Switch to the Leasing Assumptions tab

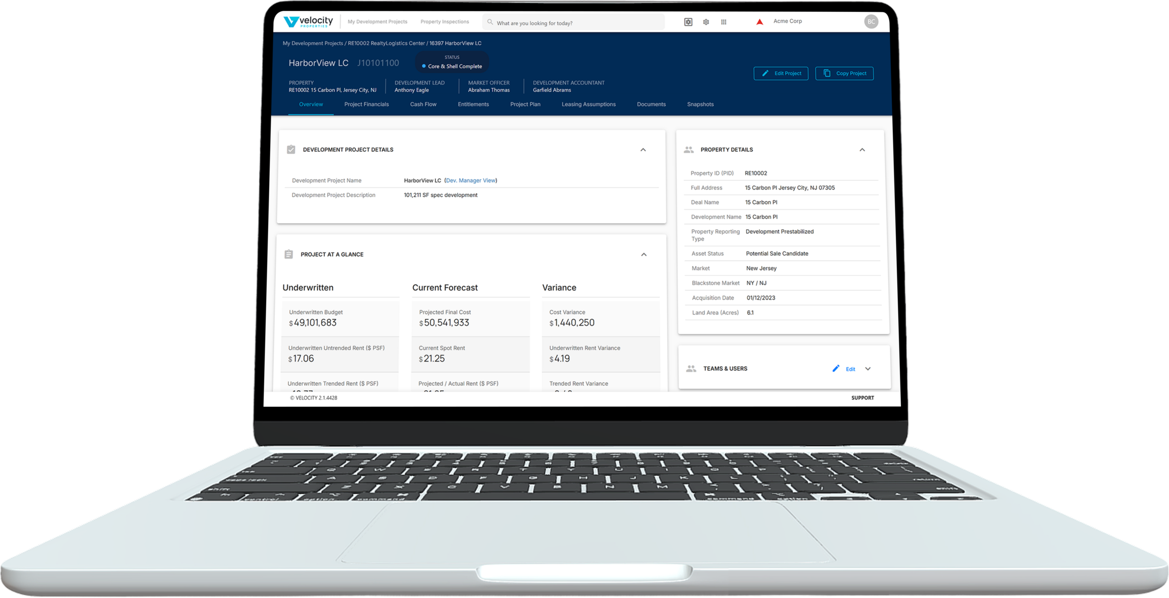pyautogui.click(x=589, y=105)
